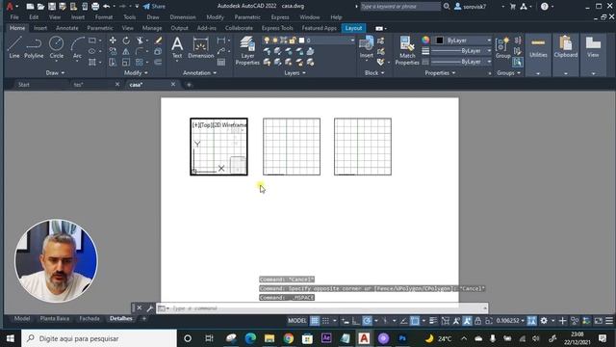
Task: Click the Mirror tool icon
Action: (x=126, y=51)
